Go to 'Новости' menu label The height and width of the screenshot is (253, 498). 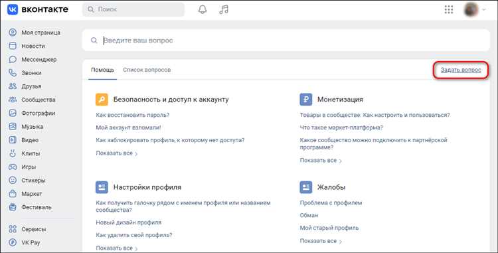click(33, 46)
